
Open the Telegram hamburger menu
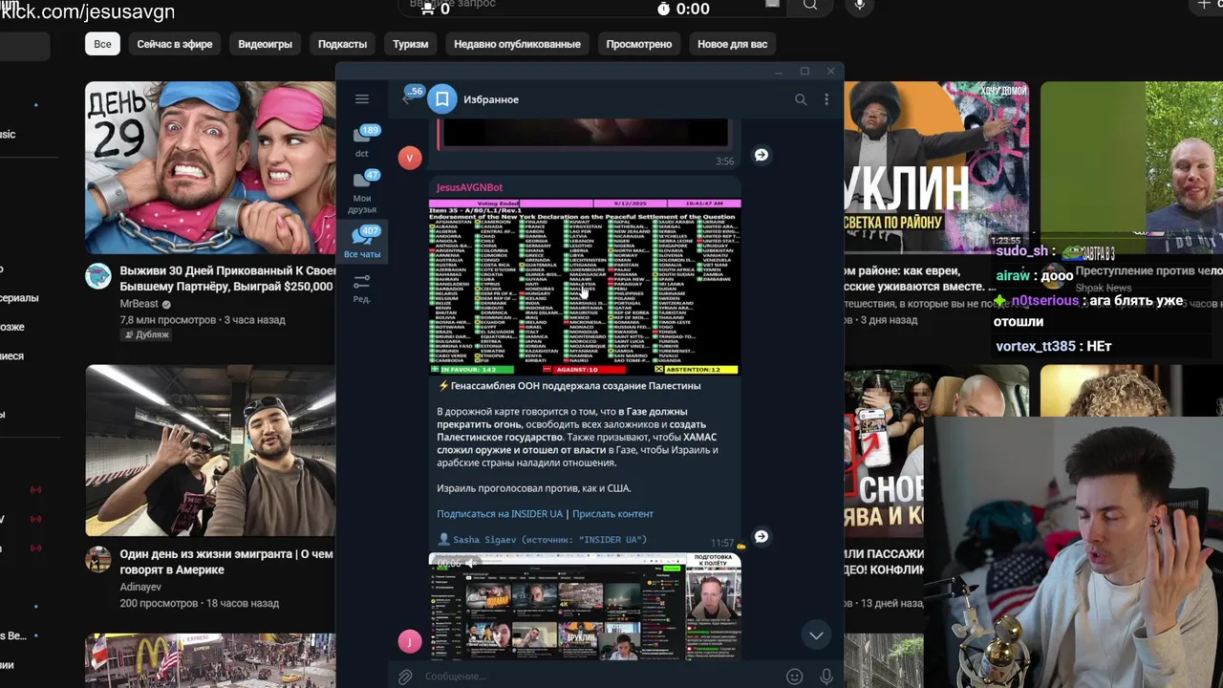[x=362, y=99]
